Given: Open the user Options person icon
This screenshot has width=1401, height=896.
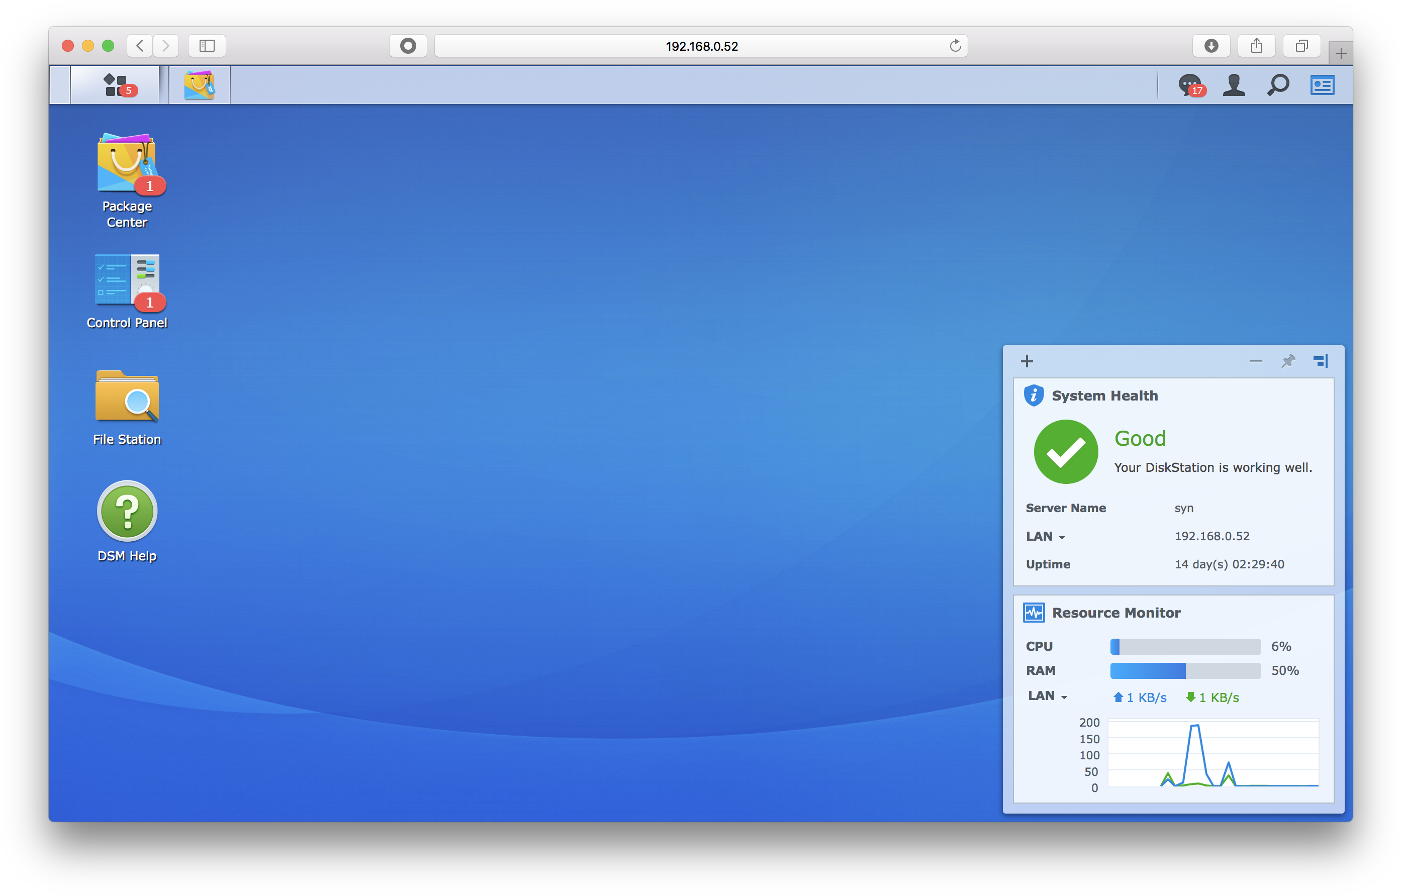Looking at the screenshot, I should [1234, 85].
